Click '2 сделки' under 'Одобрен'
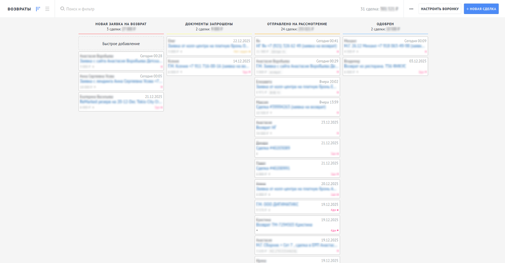The image size is (505, 263). (x=378, y=29)
